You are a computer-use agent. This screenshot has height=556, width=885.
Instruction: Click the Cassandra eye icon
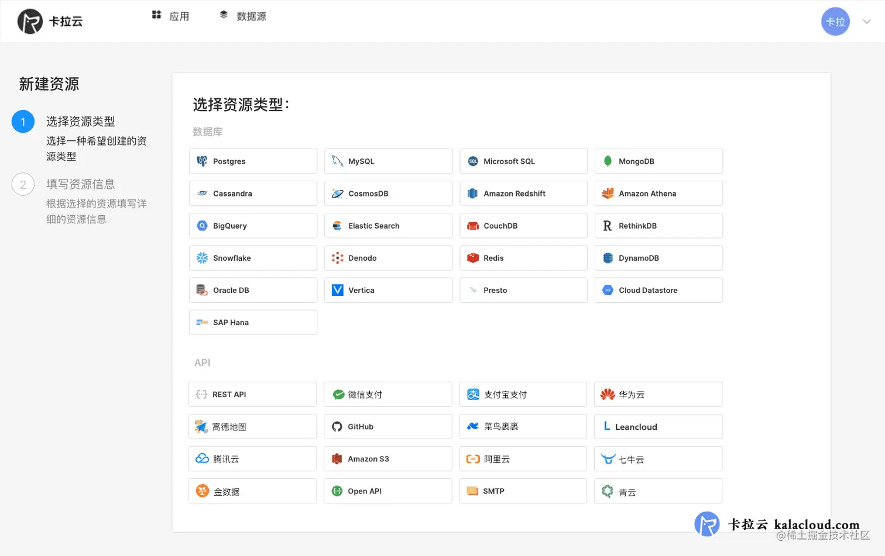(x=202, y=194)
